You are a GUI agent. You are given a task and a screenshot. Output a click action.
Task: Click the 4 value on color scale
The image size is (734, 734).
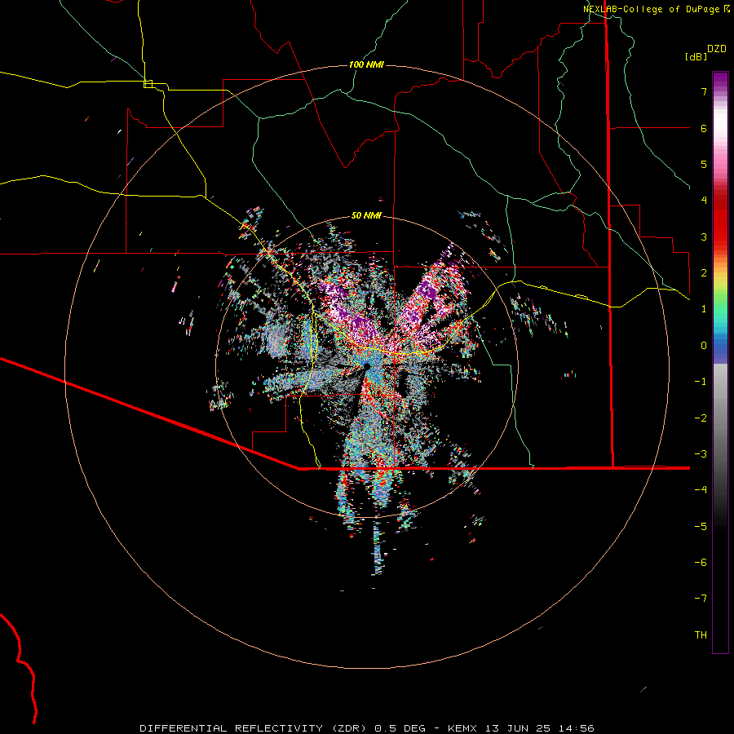tap(704, 201)
